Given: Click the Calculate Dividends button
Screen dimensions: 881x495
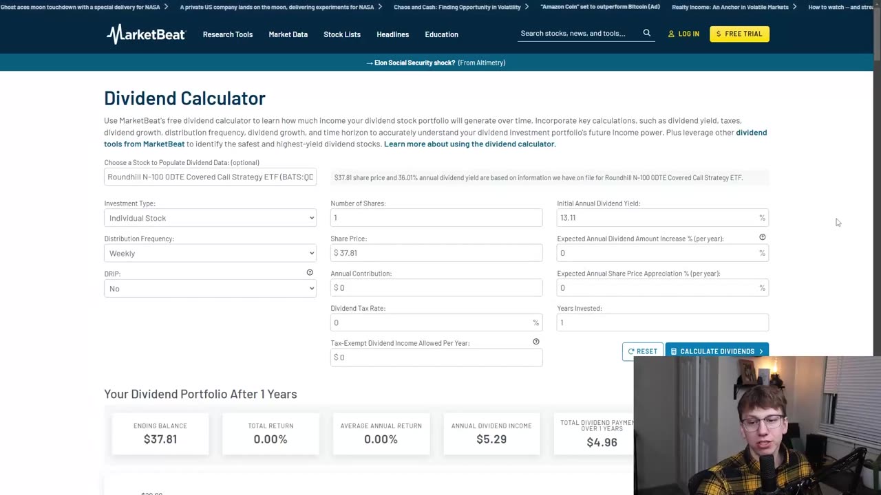Looking at the screenshot, I should click(717, 351).
